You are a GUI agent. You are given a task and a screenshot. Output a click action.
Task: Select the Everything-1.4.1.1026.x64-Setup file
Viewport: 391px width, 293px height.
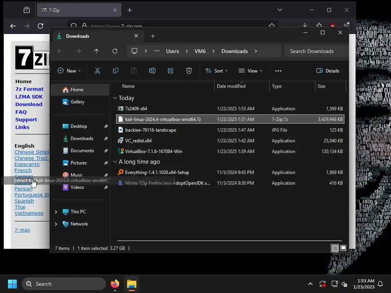coord(230,172)
